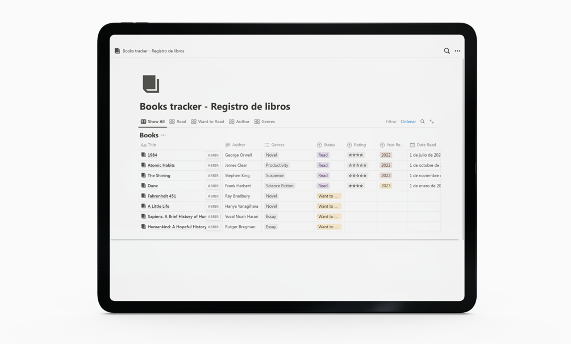Viewport: 571px width, 344px height.
Task: Click the search icon in top bar
Action: pos(447,51)
